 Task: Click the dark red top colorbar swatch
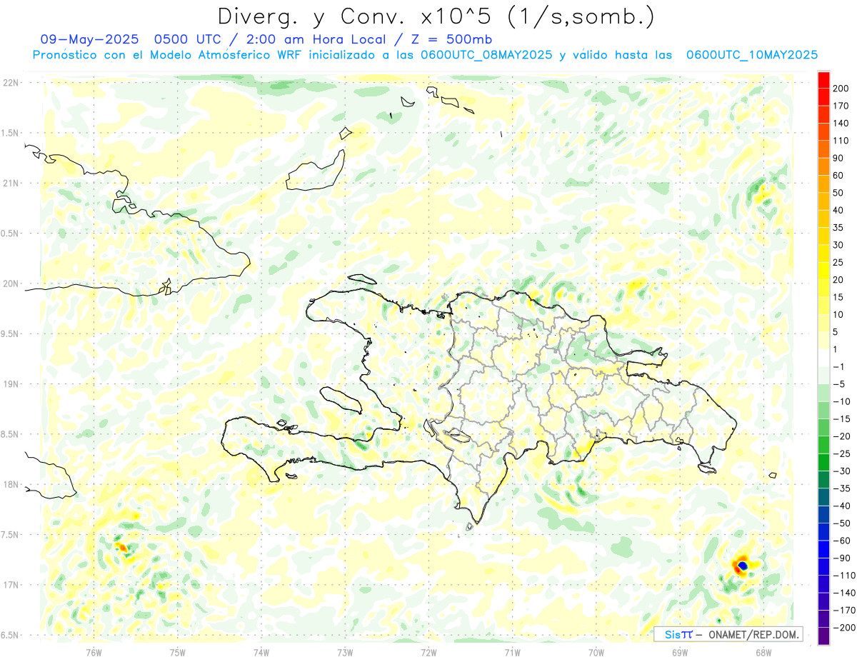[823, 80]
